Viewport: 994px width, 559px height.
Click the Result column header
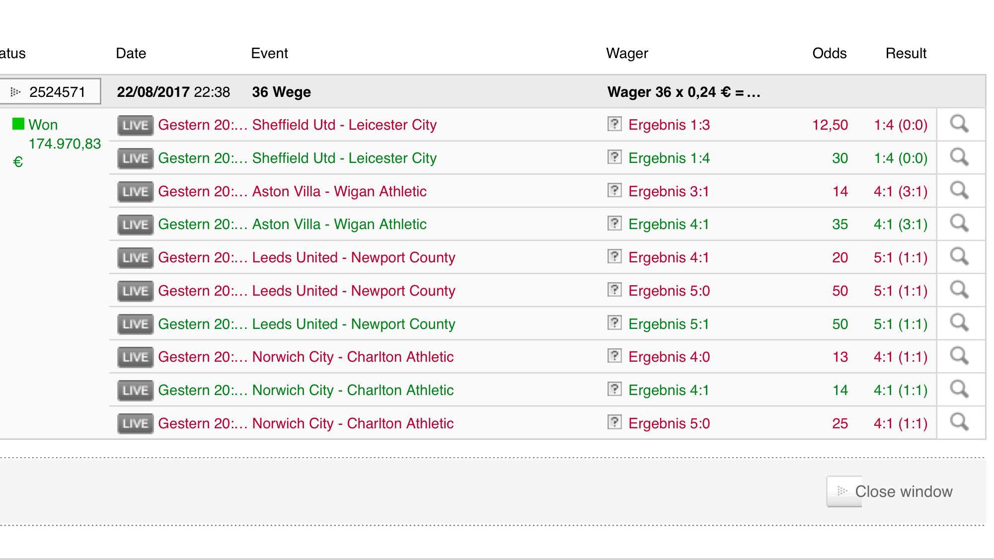(x=906, y=53)
